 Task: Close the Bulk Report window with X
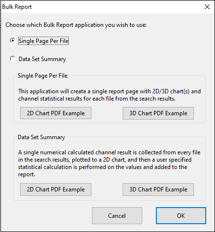click(x=207, y=7)
